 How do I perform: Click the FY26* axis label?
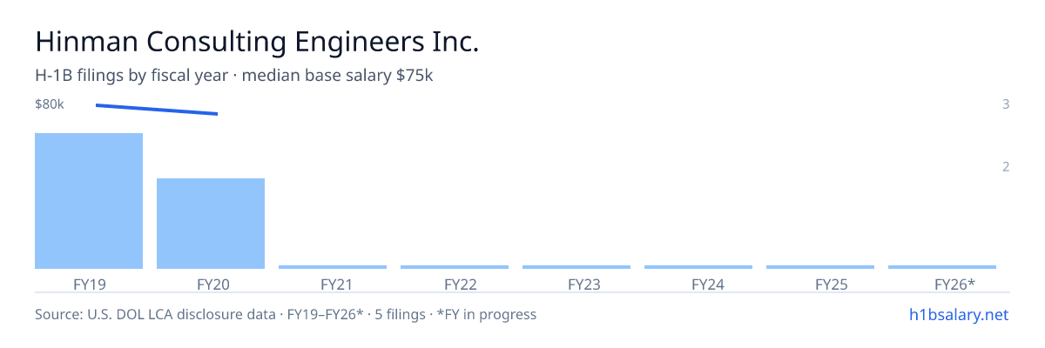click(x=954, y=284)
